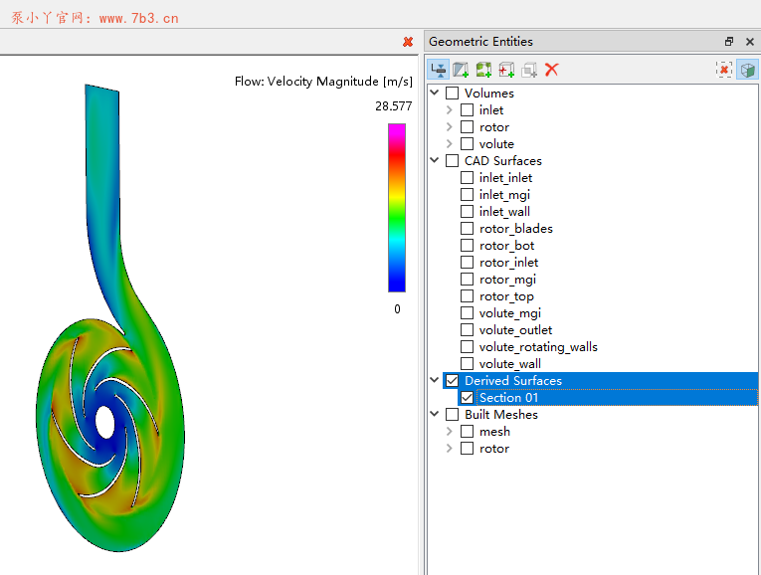
Task: Select the inlet_inlet label
Action: coord(505,178)
